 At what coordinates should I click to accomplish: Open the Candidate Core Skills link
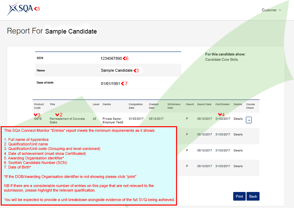(222, 60)
